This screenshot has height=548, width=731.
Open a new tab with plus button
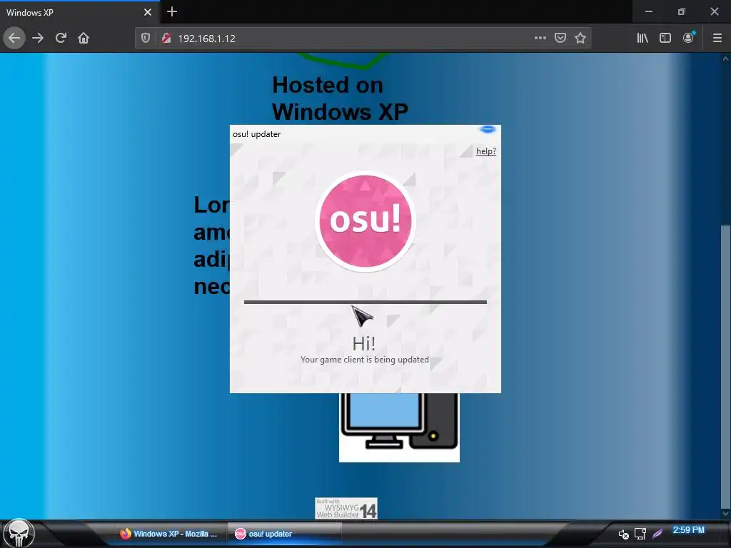[172, 11]
